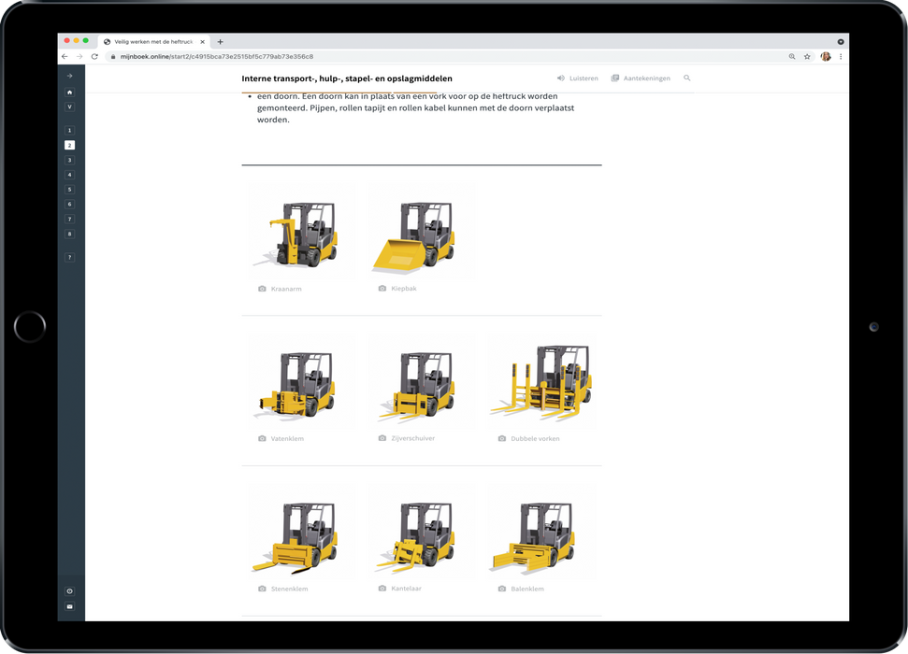The image size is (908, 654).
Task: Jump to chapter 5 in the sidebar
Action: [x=69, y=190]
